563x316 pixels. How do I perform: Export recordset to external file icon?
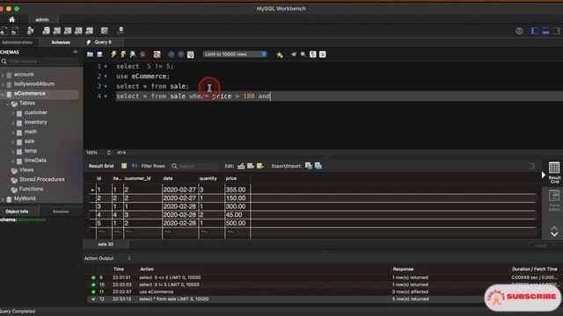tap(309, 166)
